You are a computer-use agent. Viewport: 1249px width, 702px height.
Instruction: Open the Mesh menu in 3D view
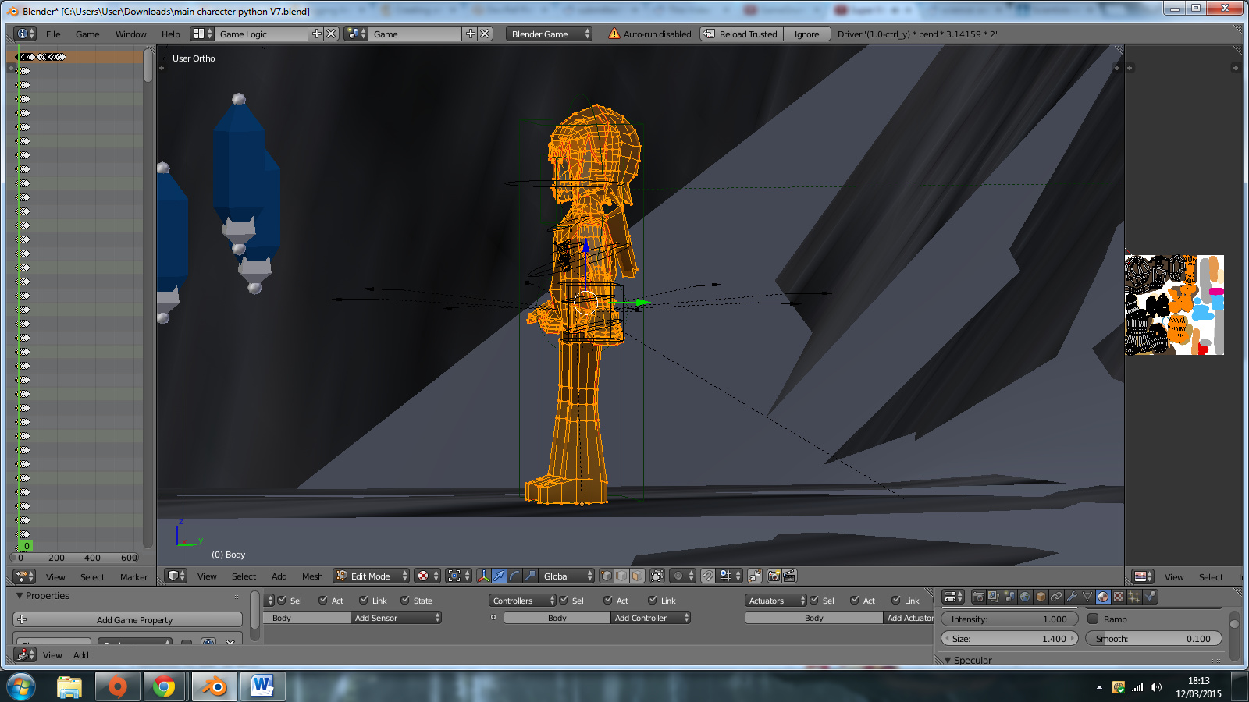tap(312, 576)
